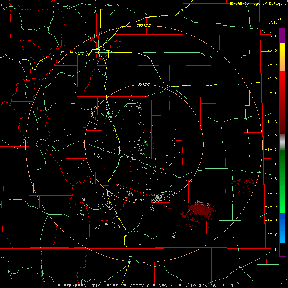Select the -0.9 scale value
Viewport: 288px width, 288px height.
coord(272,136)
